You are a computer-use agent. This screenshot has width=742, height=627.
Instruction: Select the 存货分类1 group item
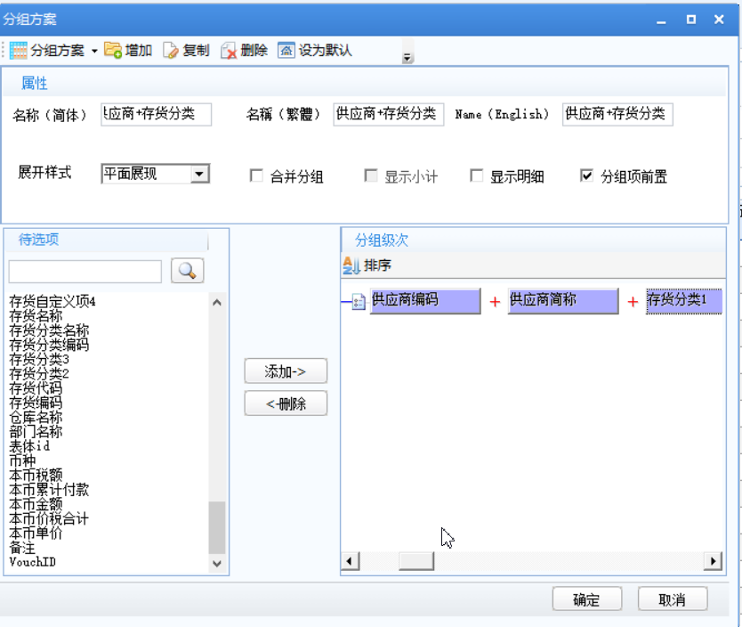(x=684, y=301)
